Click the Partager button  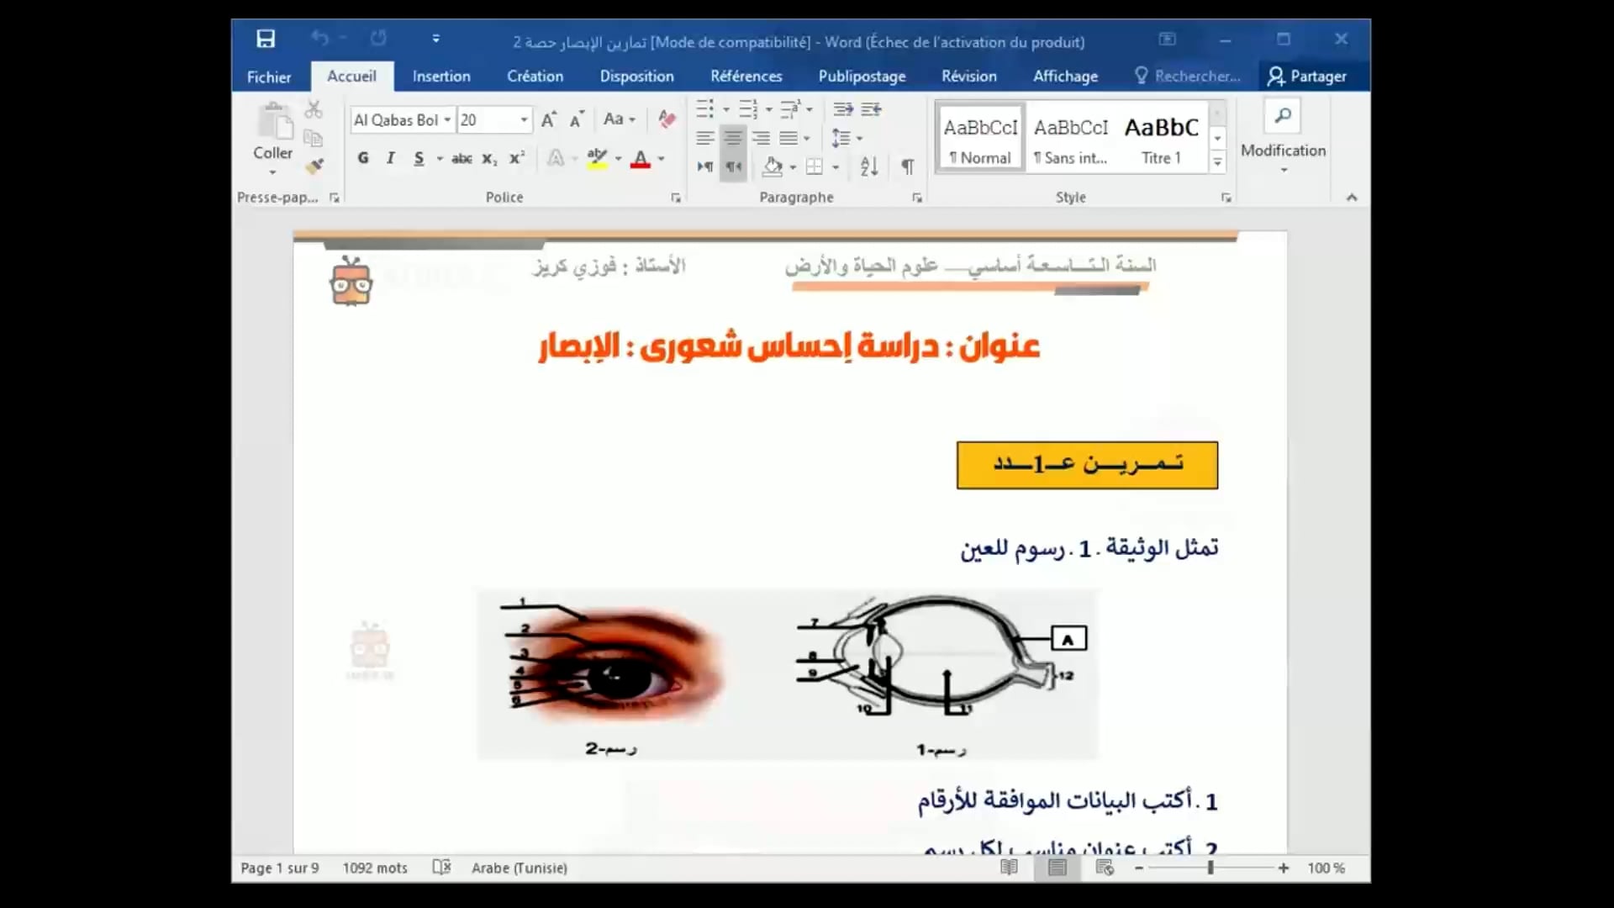click(x=1307, y=77)
